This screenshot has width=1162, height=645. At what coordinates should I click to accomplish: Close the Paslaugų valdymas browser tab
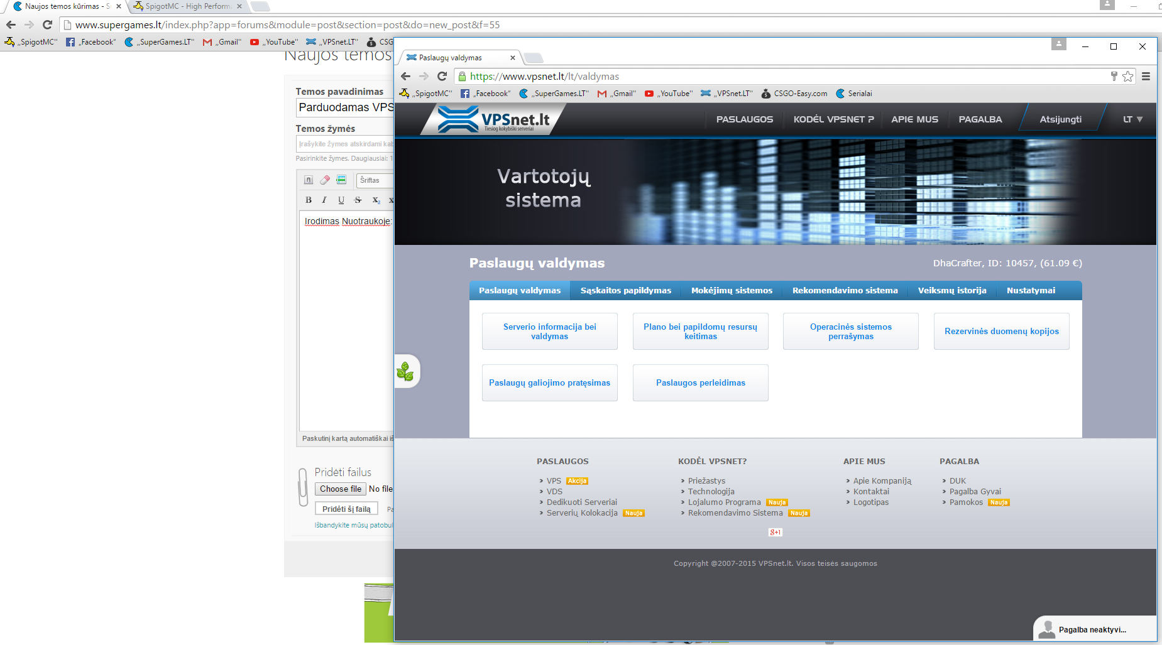pyautogui.click(x=513, y=58)
